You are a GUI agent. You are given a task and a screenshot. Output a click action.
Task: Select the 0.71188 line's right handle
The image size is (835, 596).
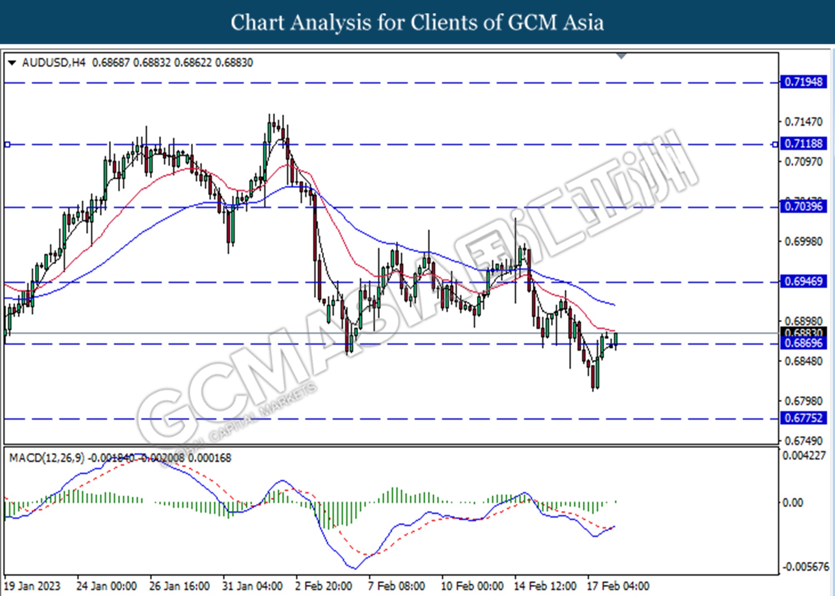point(775,144)
